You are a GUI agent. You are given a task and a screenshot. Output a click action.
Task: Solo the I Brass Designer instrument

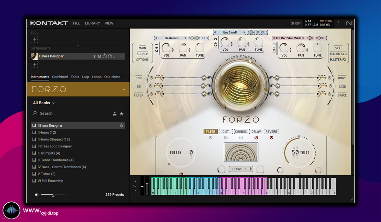click(94, 56)
